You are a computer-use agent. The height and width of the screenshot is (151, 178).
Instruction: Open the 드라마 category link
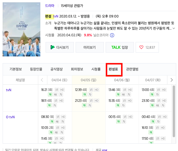click(x=50, y=6)
